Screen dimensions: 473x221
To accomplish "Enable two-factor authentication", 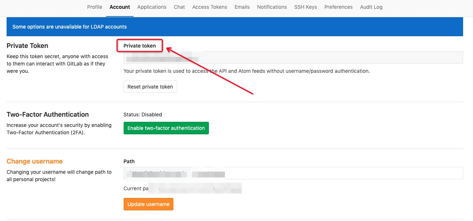I will pyautogui.click(x=166, y=128).
